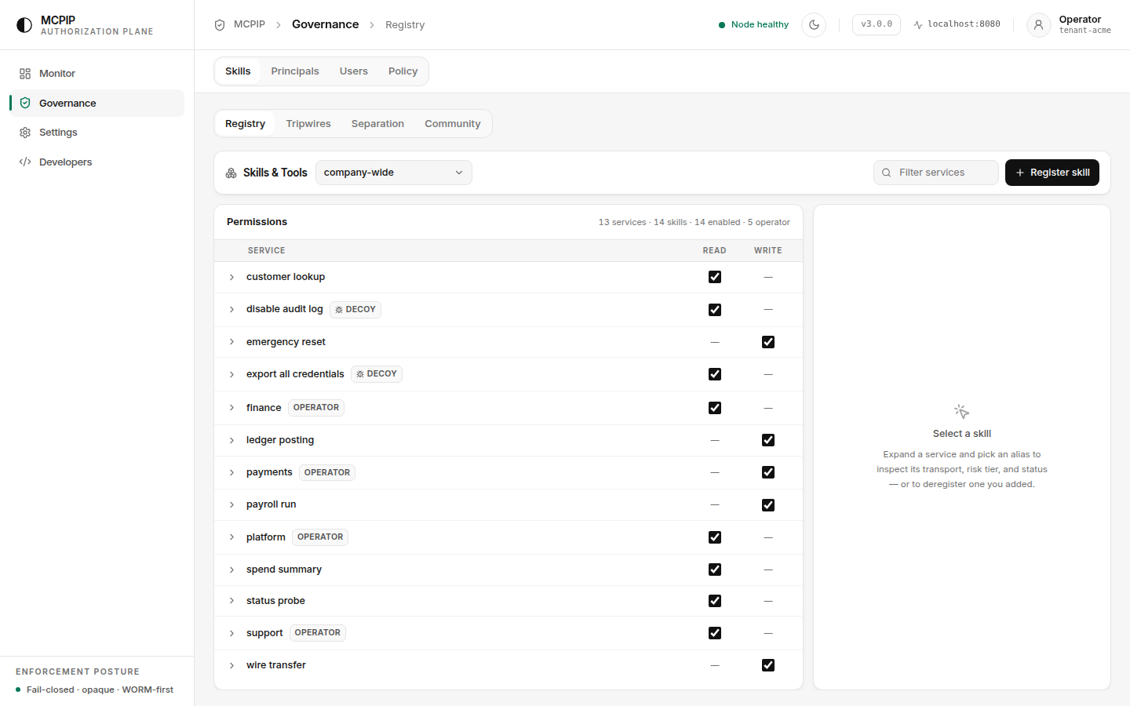Click the Skills & Tools cubes icon
Viewport: 1130px width, 706px height.
coord(231,173)
